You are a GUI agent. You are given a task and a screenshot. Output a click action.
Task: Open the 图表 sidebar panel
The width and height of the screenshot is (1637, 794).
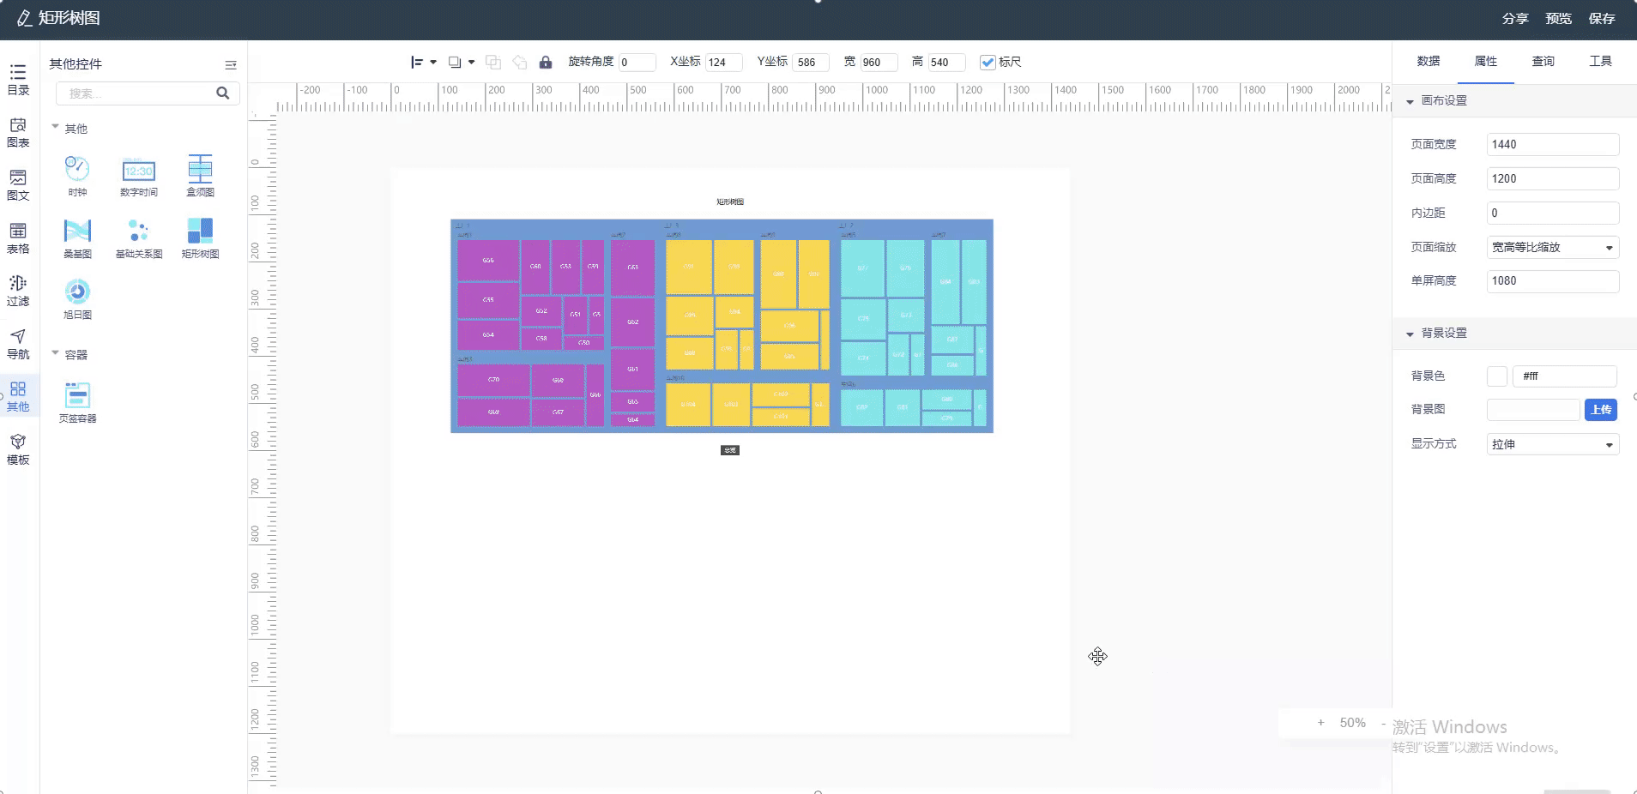(x=18, y=132)
